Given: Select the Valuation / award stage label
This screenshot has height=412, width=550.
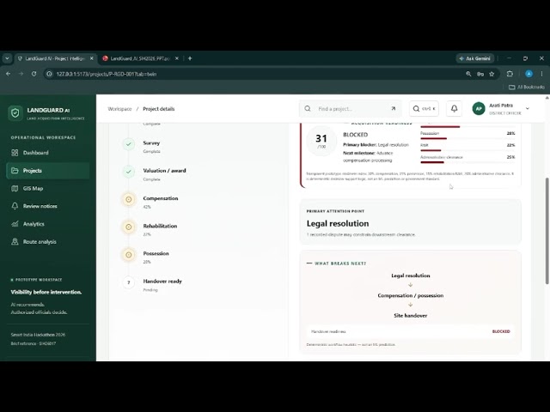Looking at the screenshot, I should coord(164,171).
